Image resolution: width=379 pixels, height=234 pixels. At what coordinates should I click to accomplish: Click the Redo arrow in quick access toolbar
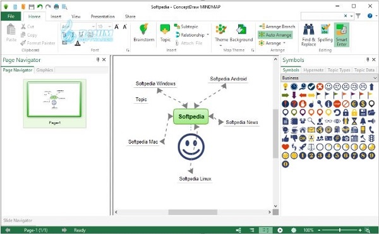click(48, 7)
